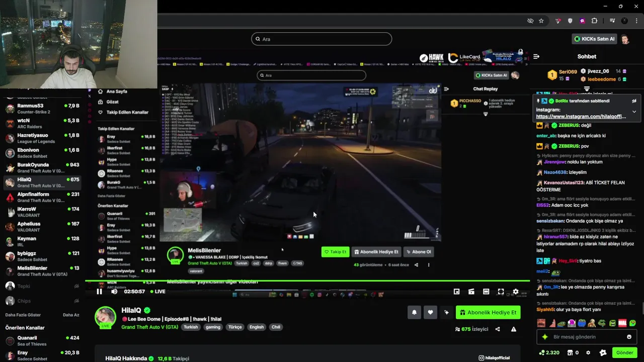Click green sparkle icon in chat input

click(545, 337)
